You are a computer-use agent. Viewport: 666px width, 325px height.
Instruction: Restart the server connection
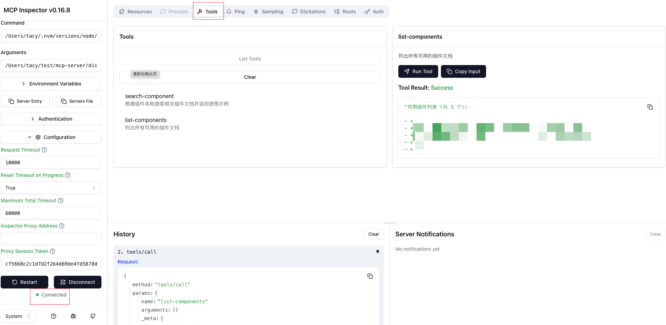click(x=24, y=282)
